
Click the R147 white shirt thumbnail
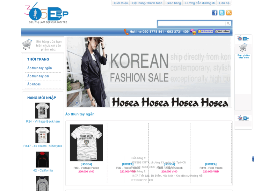tap(42, 135)
